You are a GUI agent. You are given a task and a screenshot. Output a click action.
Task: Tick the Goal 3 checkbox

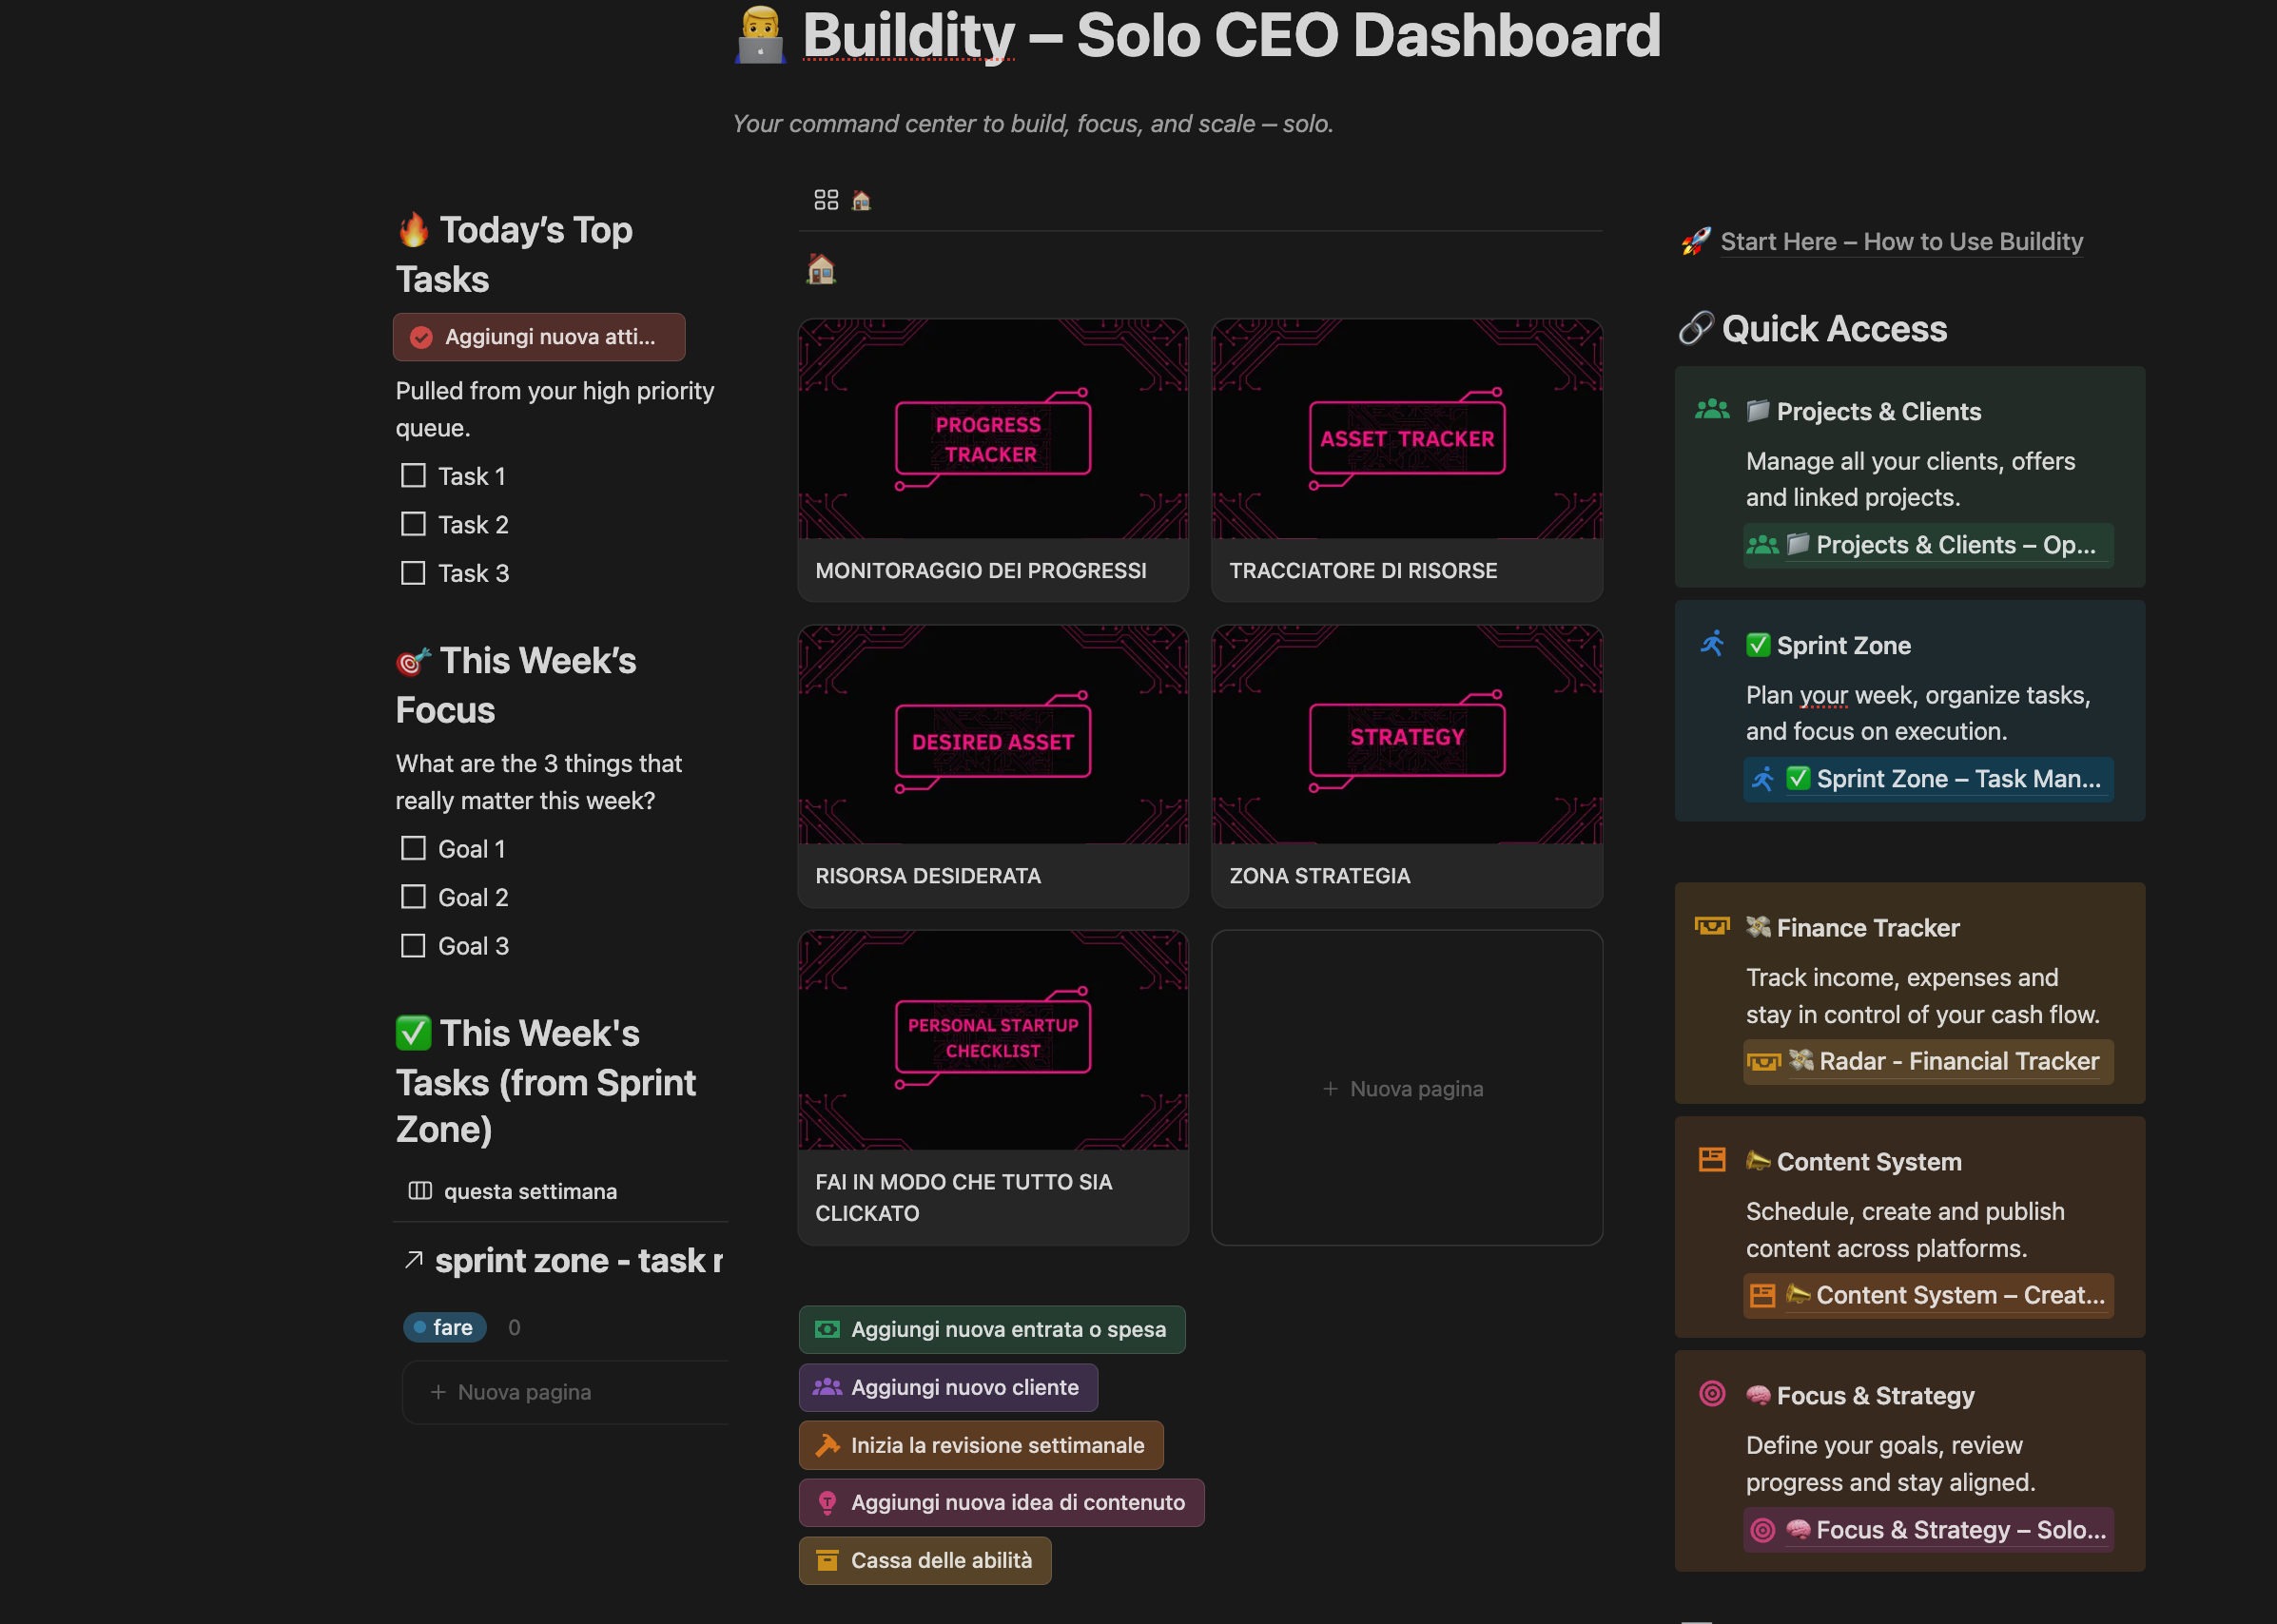pos(413,946)
